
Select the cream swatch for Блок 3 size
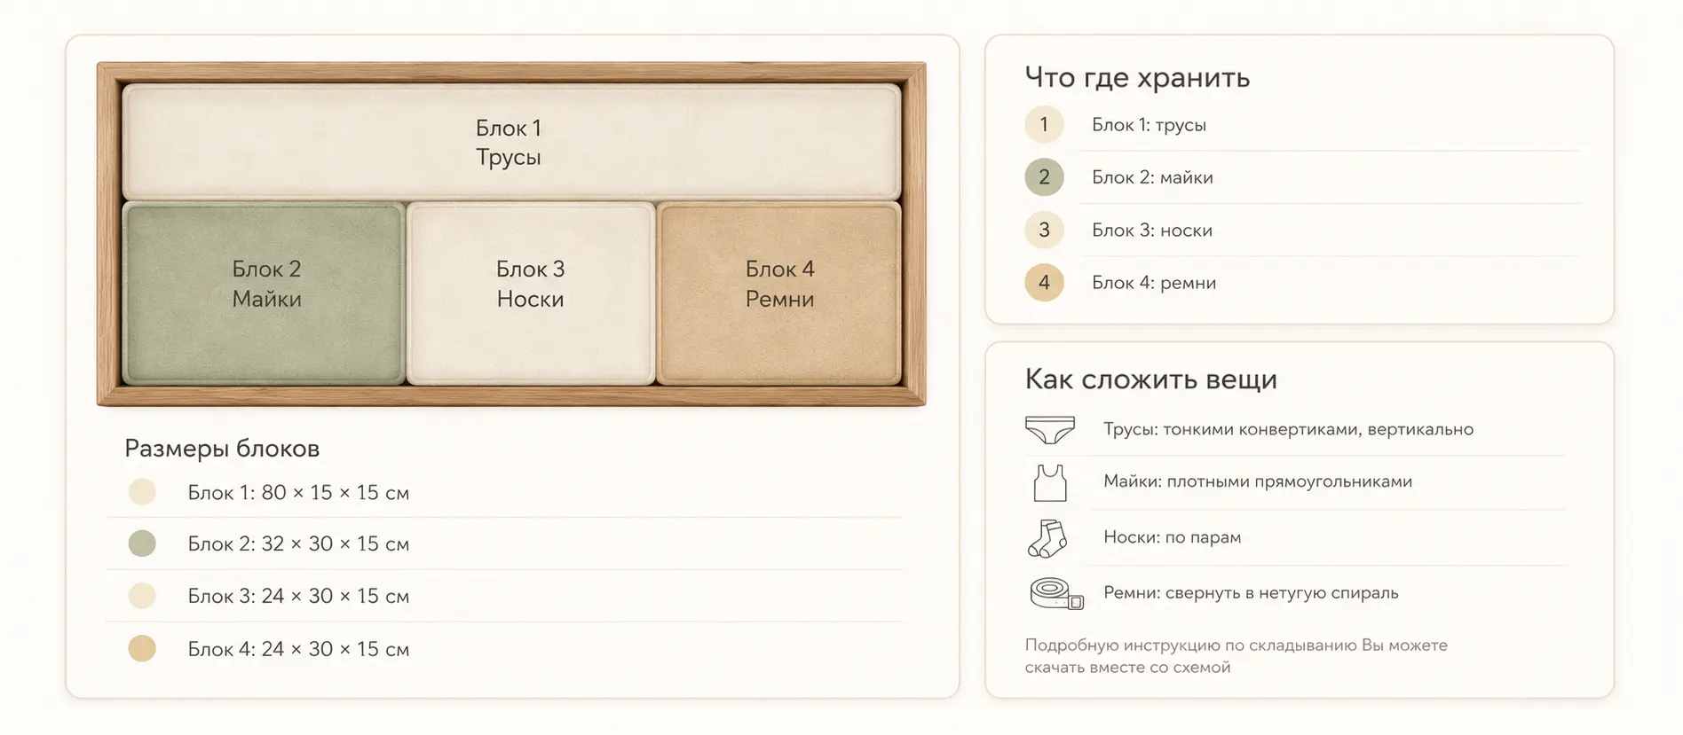coord(142,596)
